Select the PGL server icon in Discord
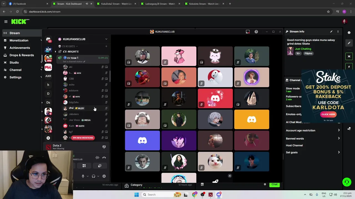This screenshot has height=199, width=355. 48,67
